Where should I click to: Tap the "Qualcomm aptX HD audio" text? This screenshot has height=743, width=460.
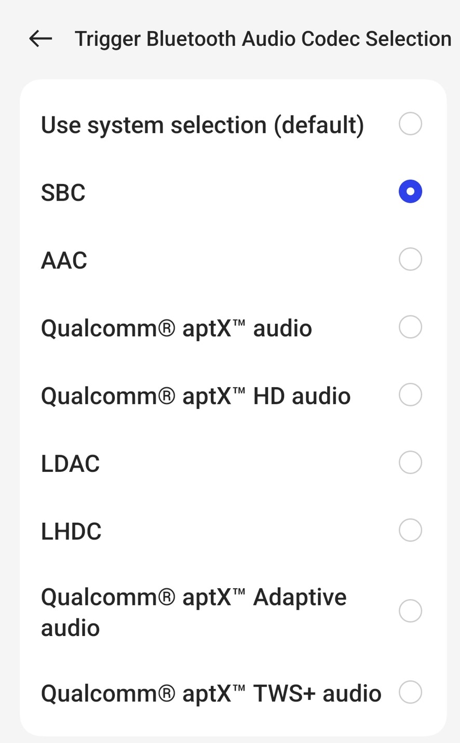click(x=196, y=396)
